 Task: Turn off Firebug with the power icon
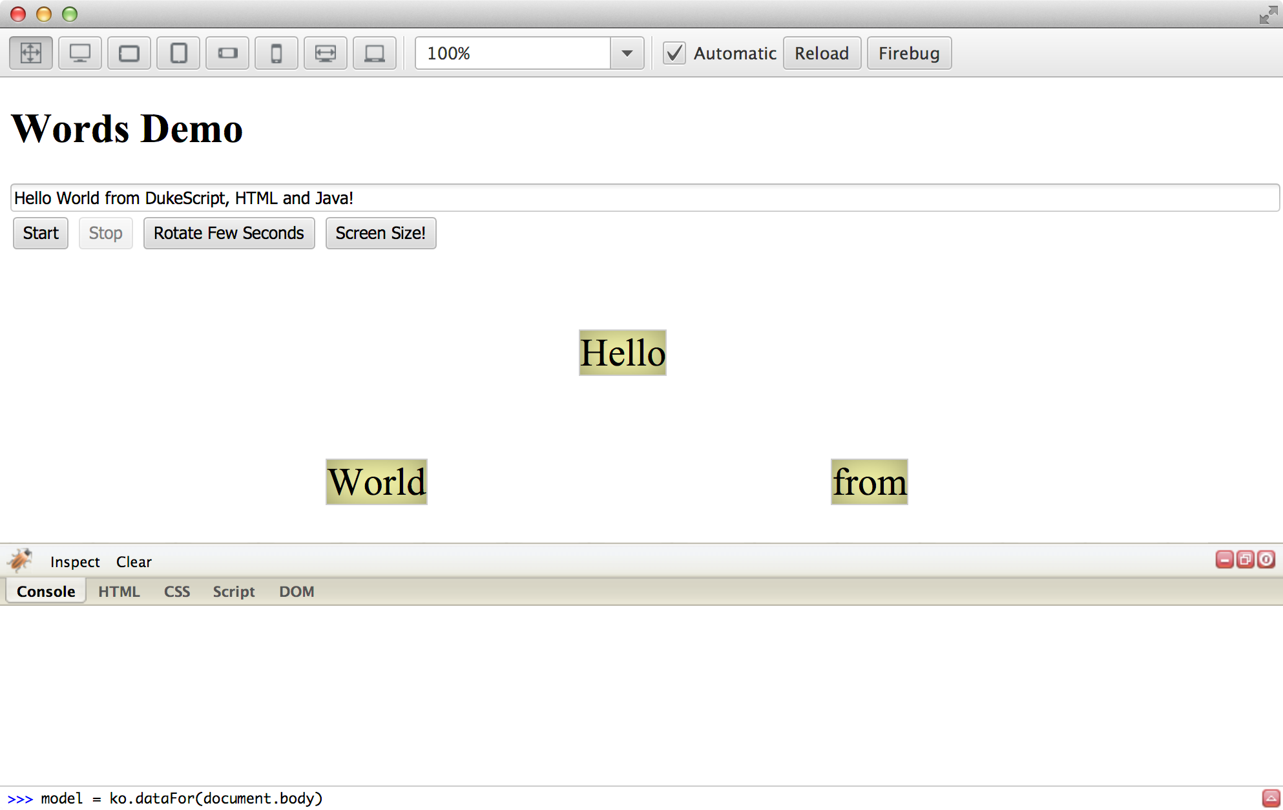[1266, 559]
